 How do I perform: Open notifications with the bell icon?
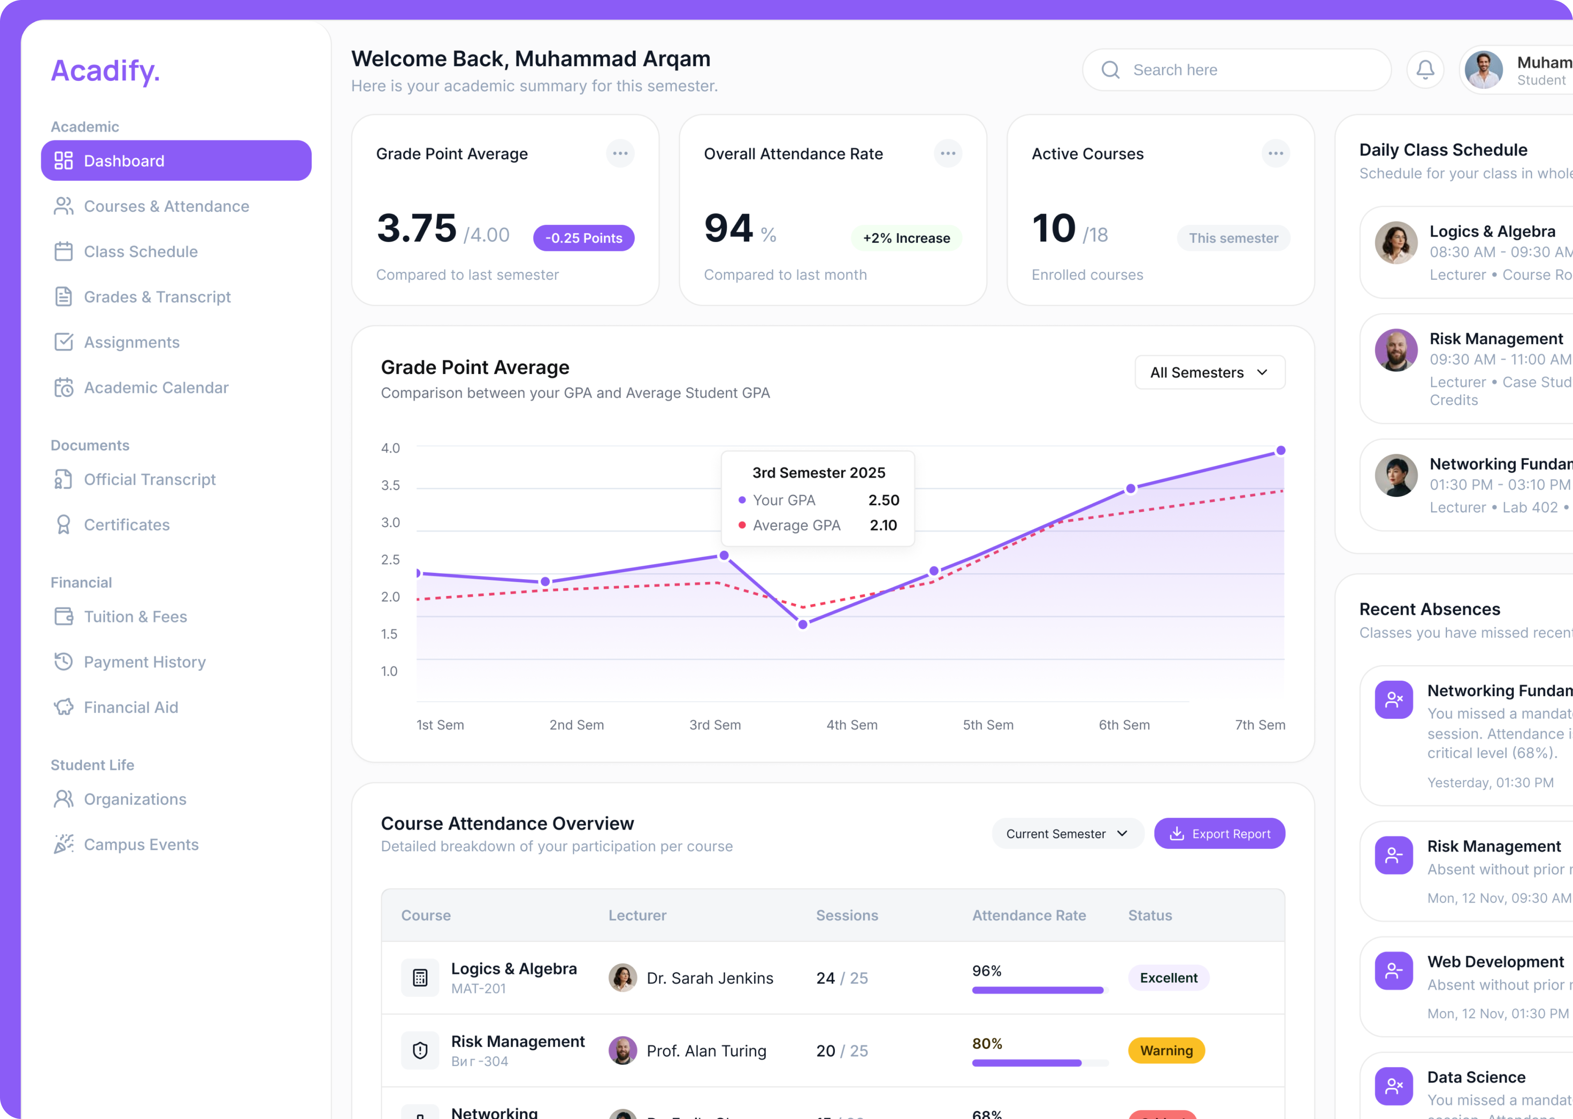pyautogui.click(x=1425, y=70)
